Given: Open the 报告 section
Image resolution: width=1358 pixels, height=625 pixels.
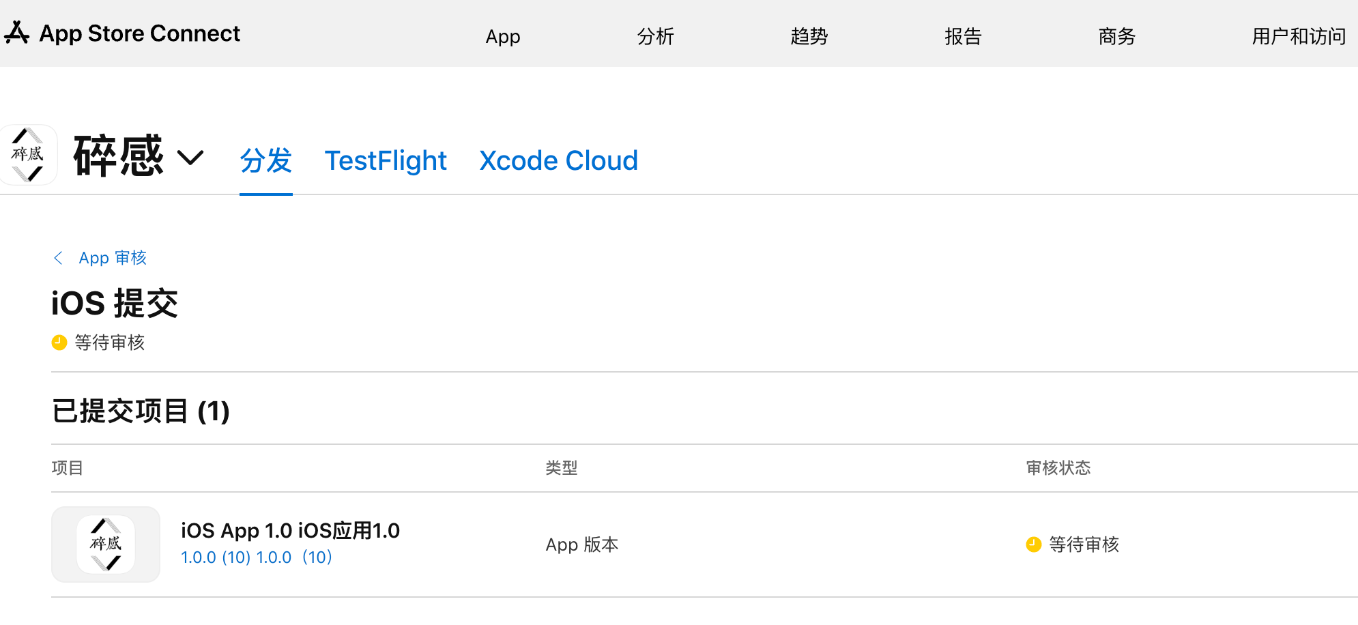Looking at the screenshot, I should (963, 36).
